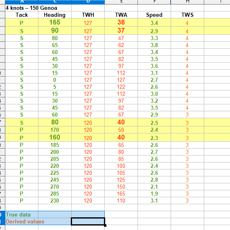Select TWA cell showing 80
Screen dimensions: 230x230
point(121,152)
